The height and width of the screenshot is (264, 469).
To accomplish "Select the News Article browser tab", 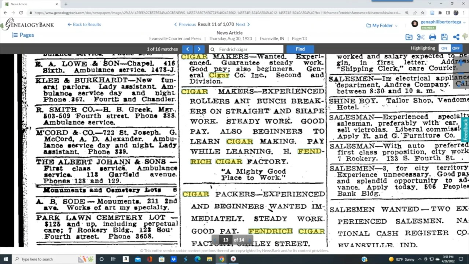I will (31, 4).
